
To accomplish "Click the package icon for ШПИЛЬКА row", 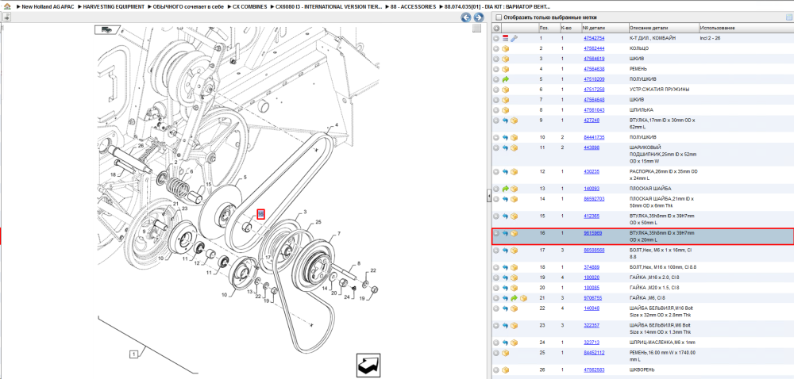I will click(505, 109).
